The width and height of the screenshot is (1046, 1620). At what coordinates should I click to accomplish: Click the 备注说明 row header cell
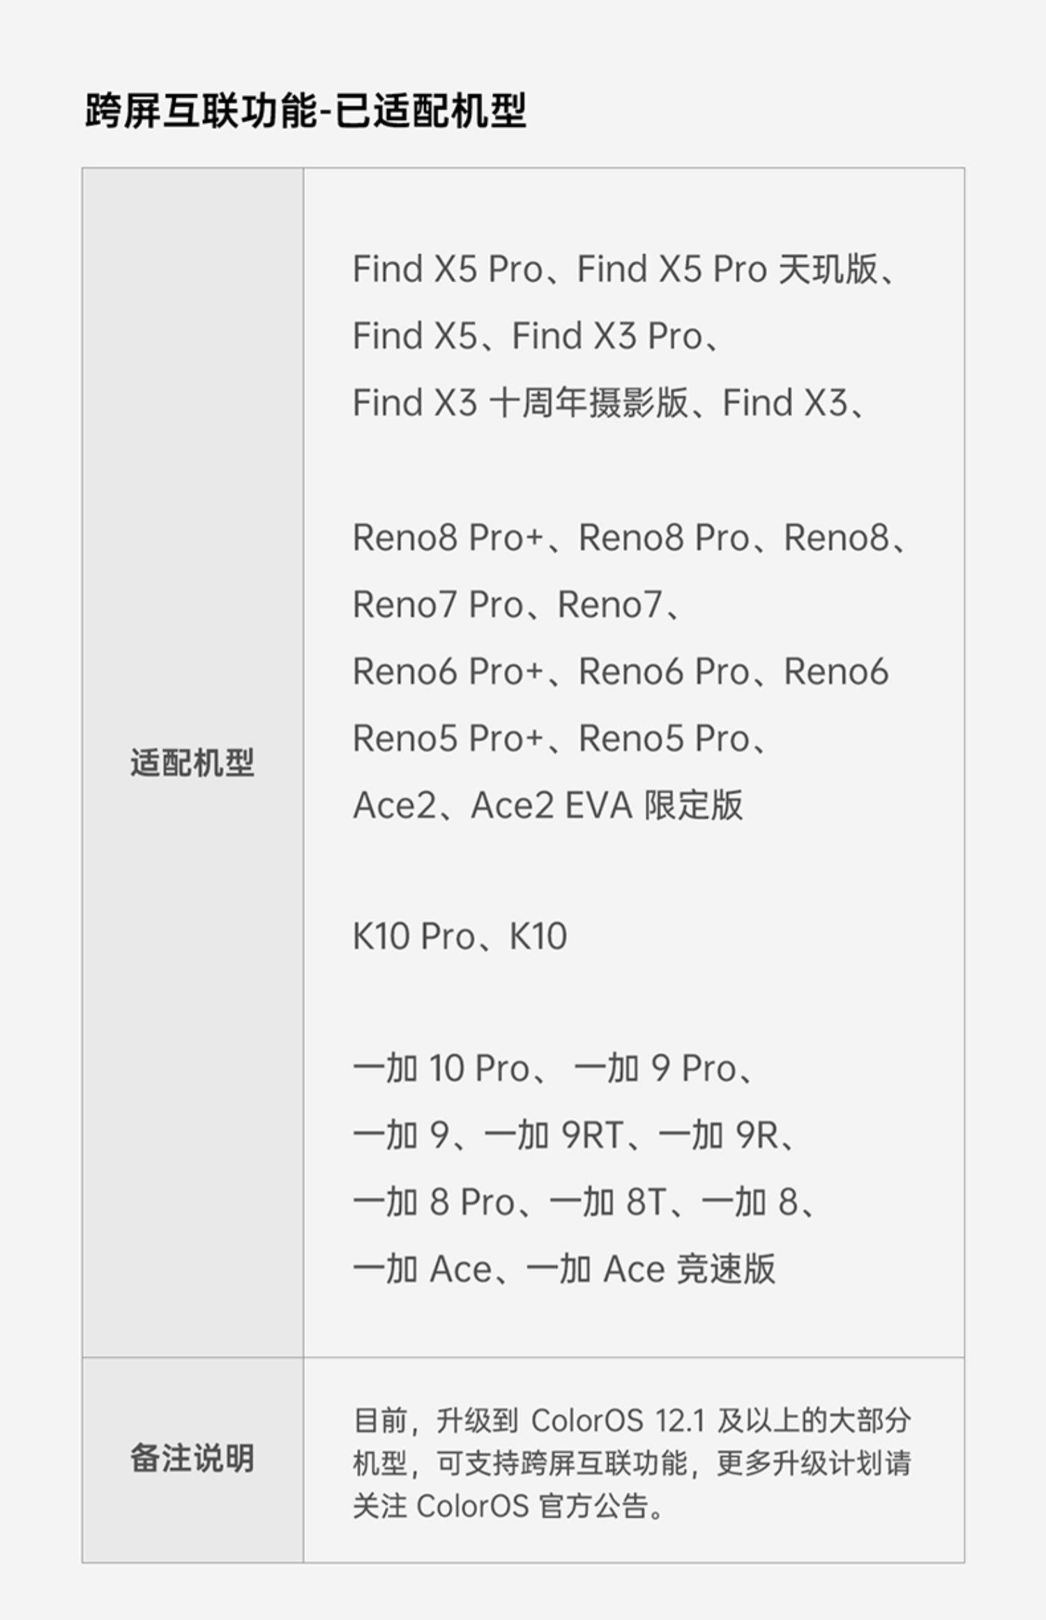tap(192, 1458)
